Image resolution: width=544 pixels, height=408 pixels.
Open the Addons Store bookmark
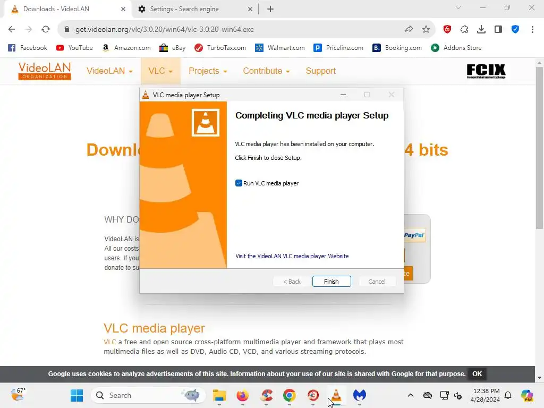(x=456, y=48)
